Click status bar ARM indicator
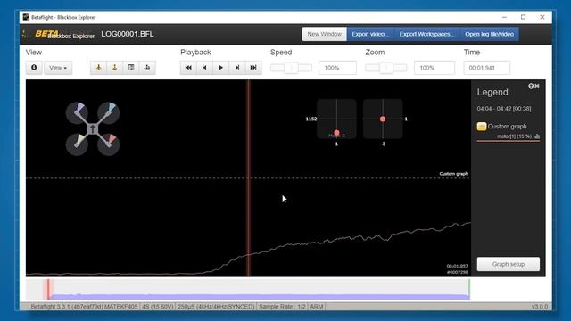Viewport: 571px width, 321px height. point(317,307)
